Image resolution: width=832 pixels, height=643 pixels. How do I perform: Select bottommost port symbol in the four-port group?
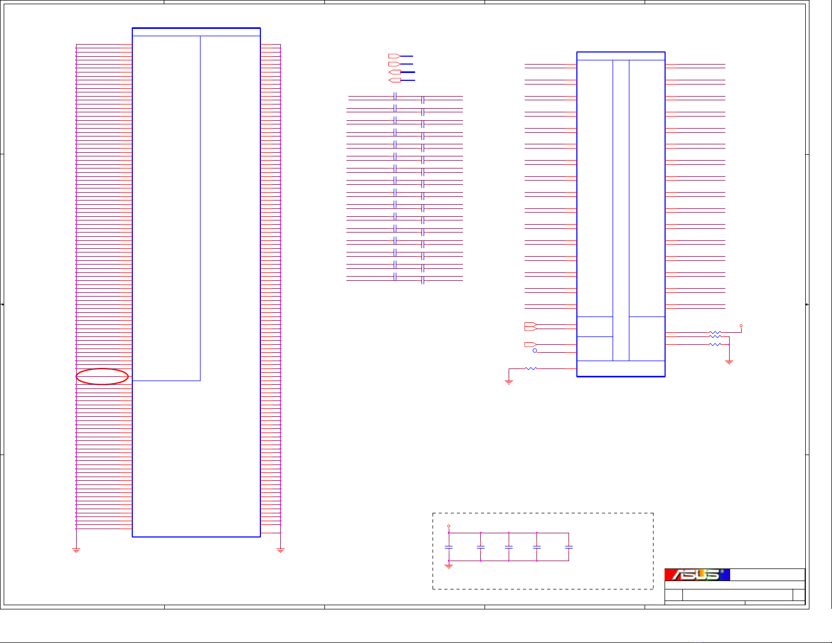[x=394, y=80]
